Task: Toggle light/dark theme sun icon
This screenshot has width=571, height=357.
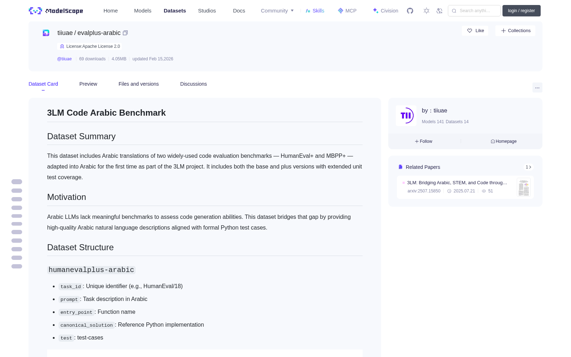Action: pyautogui.click(x=426, y=11)
